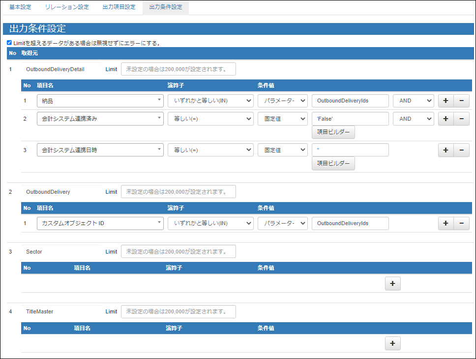Open the 納品 field name dropdown
The height and width of the screenshot is (359, 476).
point(100,101)
